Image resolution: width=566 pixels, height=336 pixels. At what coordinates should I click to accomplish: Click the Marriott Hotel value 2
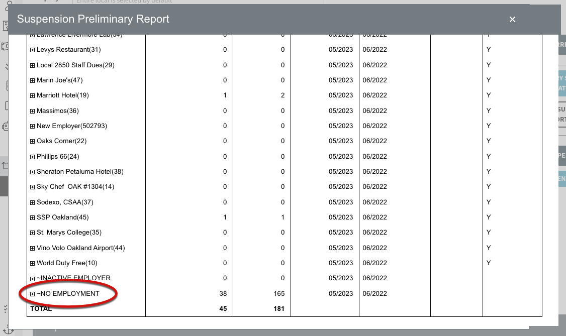(282, 95)
